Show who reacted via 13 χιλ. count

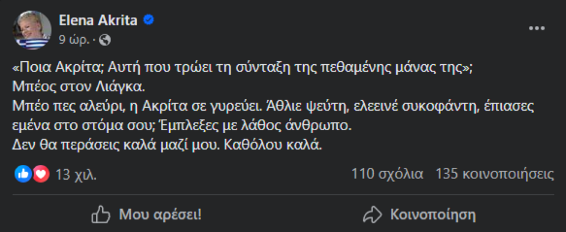(x=76, y=175)
